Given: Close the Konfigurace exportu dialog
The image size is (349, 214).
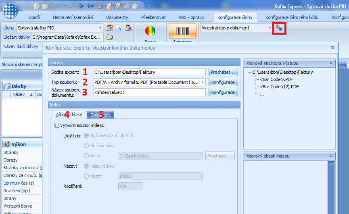Looking at the screenshot, I should [x=332, y=48].
